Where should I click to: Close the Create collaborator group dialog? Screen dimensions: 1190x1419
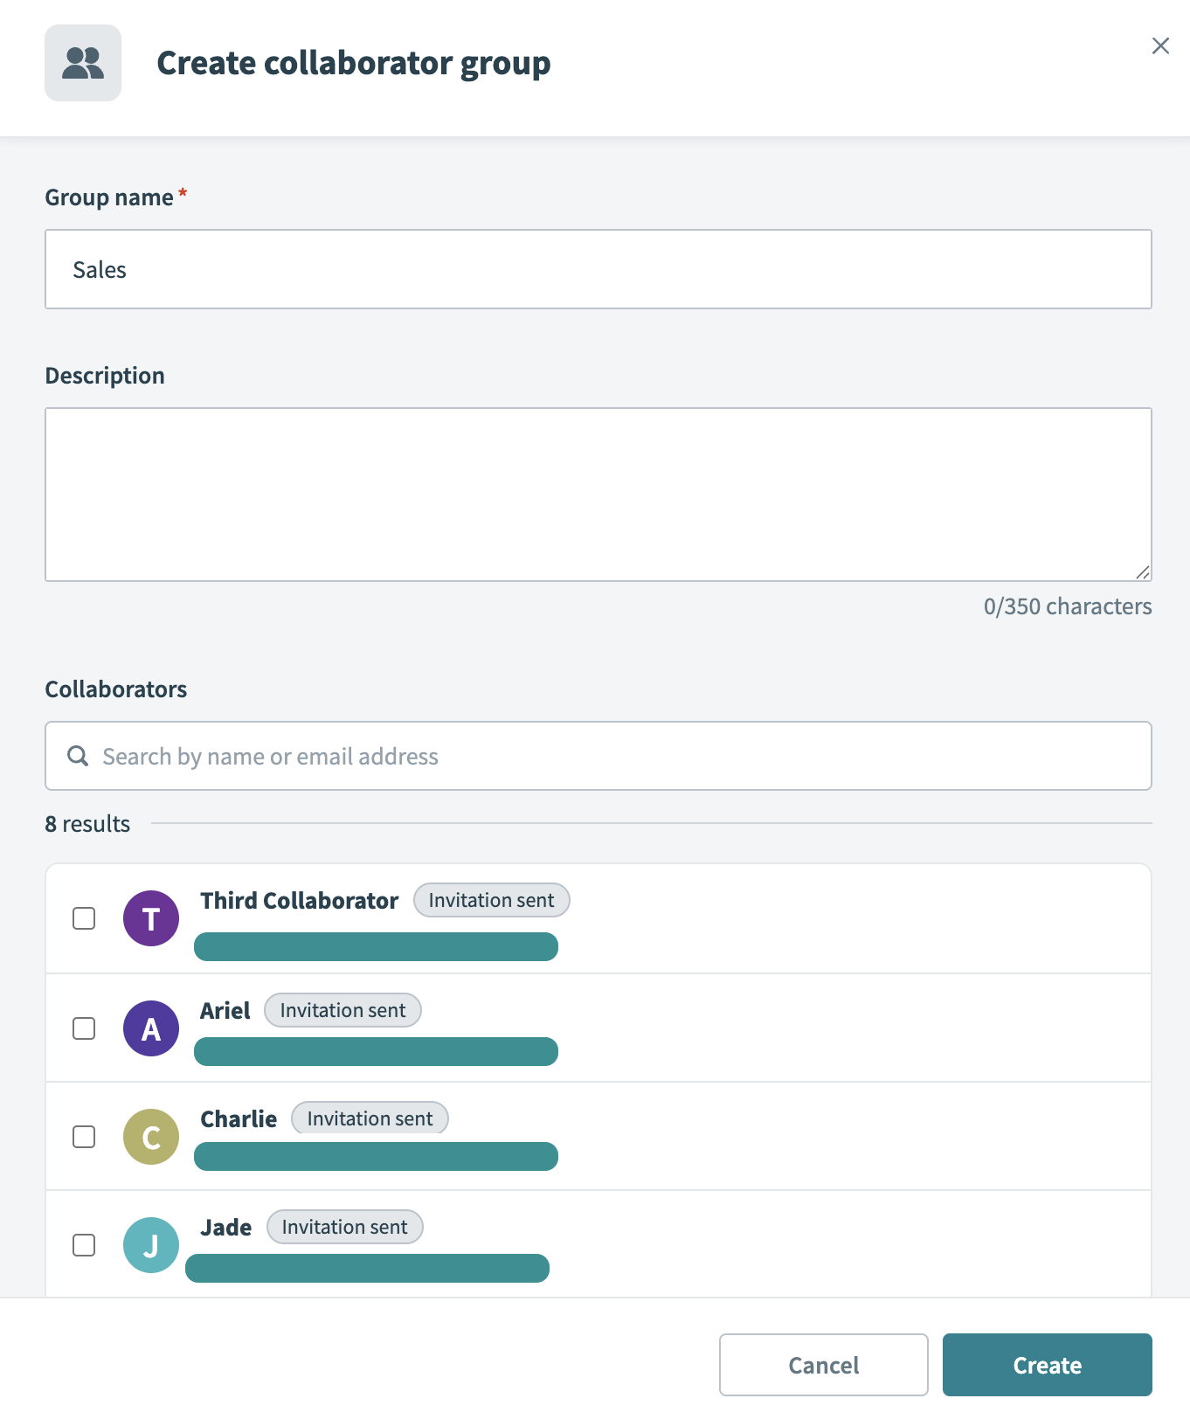point(1160,45)
